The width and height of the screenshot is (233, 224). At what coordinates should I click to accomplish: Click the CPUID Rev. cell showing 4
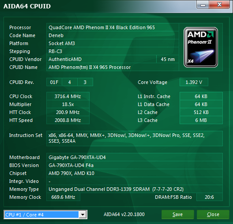70,82
